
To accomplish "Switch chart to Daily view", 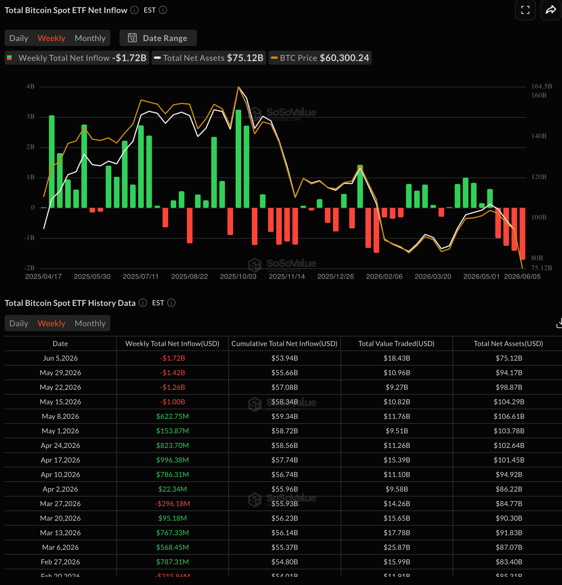I will (19, 38).
